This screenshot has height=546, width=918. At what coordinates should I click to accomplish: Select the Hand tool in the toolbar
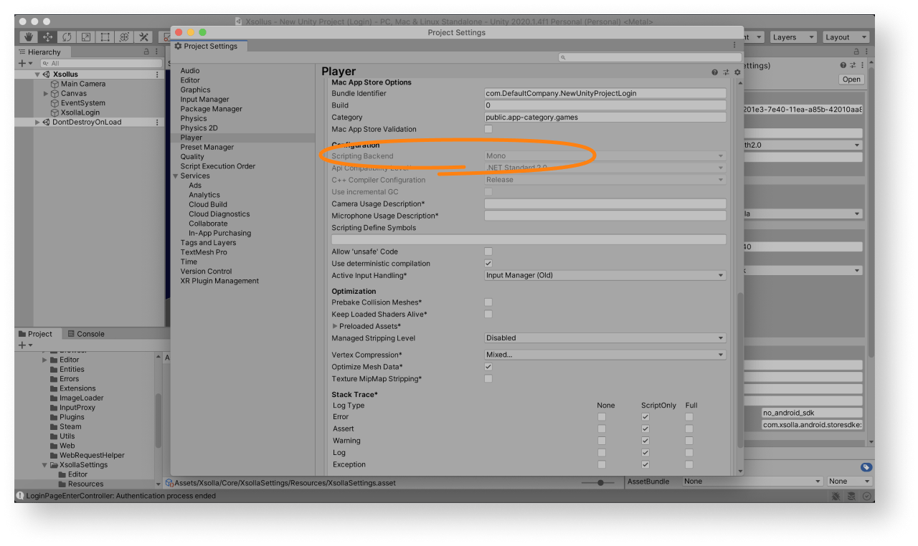click(x=29, y=37)
